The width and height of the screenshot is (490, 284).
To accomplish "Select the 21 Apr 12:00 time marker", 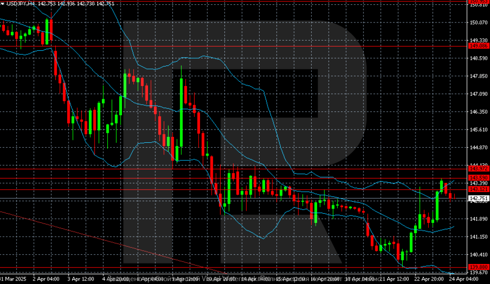I will click(395, 279).
